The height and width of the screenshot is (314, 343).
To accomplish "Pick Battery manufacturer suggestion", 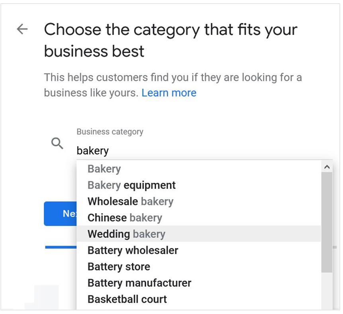I will (199, 283).
